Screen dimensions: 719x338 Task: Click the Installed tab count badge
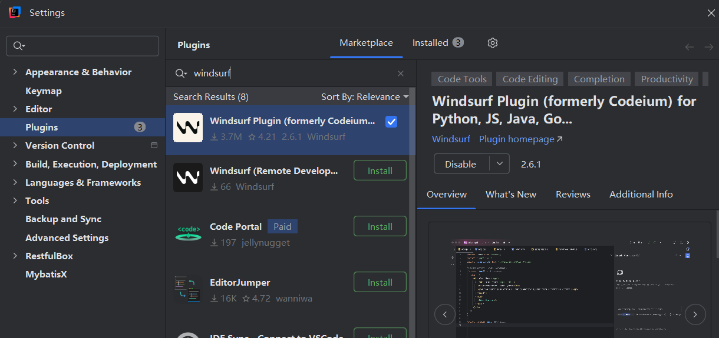tap(458, 42)
